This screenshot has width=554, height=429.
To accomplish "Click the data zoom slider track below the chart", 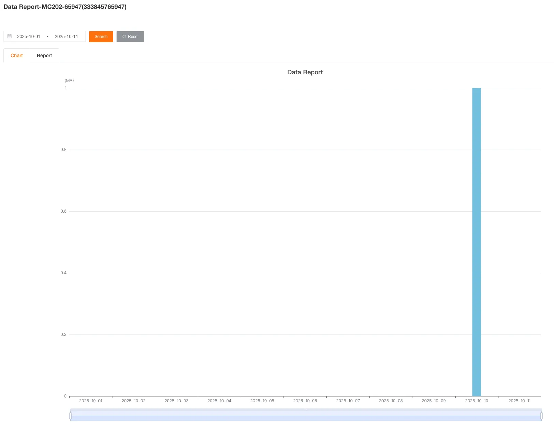I will tap(305, 415).
